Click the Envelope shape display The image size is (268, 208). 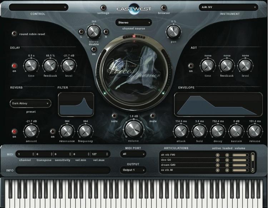(x=218, y=105)
